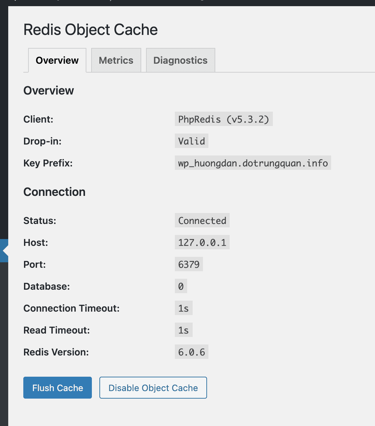Screen dimensions: 375x426
Task: Click the dark admin sidebar area
Action: coord(4,137)
